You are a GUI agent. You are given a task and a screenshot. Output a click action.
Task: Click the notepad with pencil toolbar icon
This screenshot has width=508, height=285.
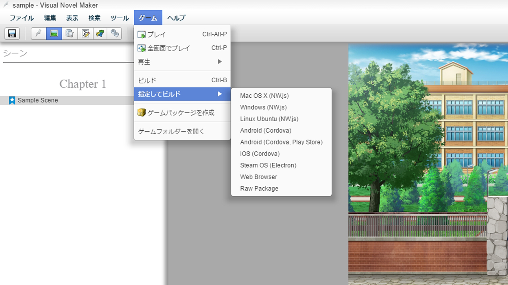[85, 33]
